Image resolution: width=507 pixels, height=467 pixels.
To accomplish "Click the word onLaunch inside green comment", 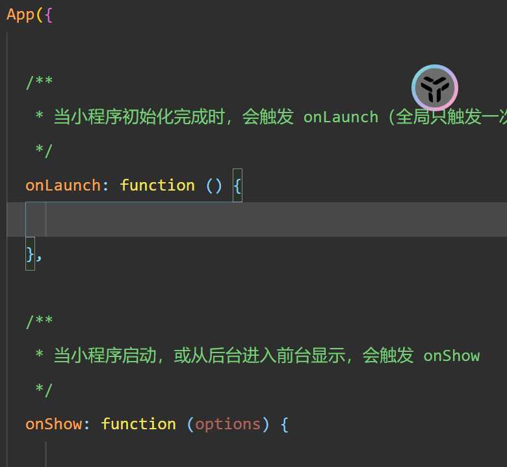I will (341, 117).
